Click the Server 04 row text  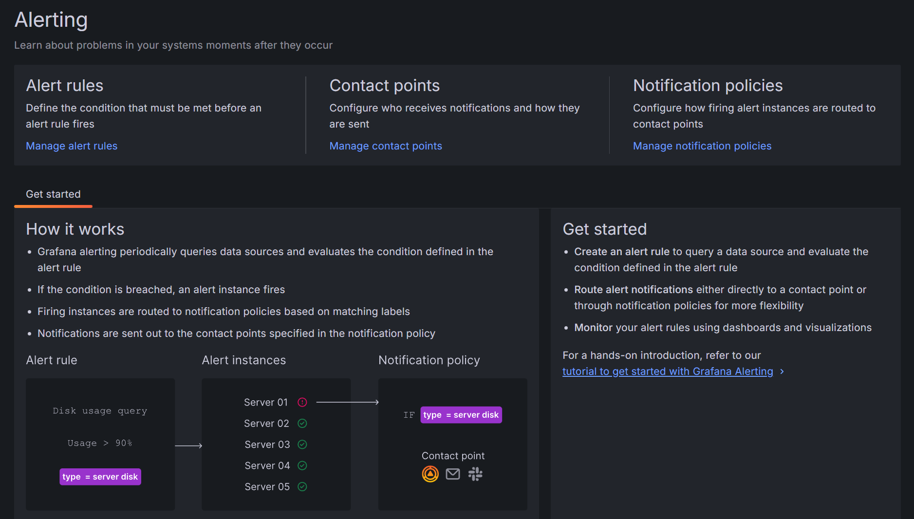(x=267, y=465)
